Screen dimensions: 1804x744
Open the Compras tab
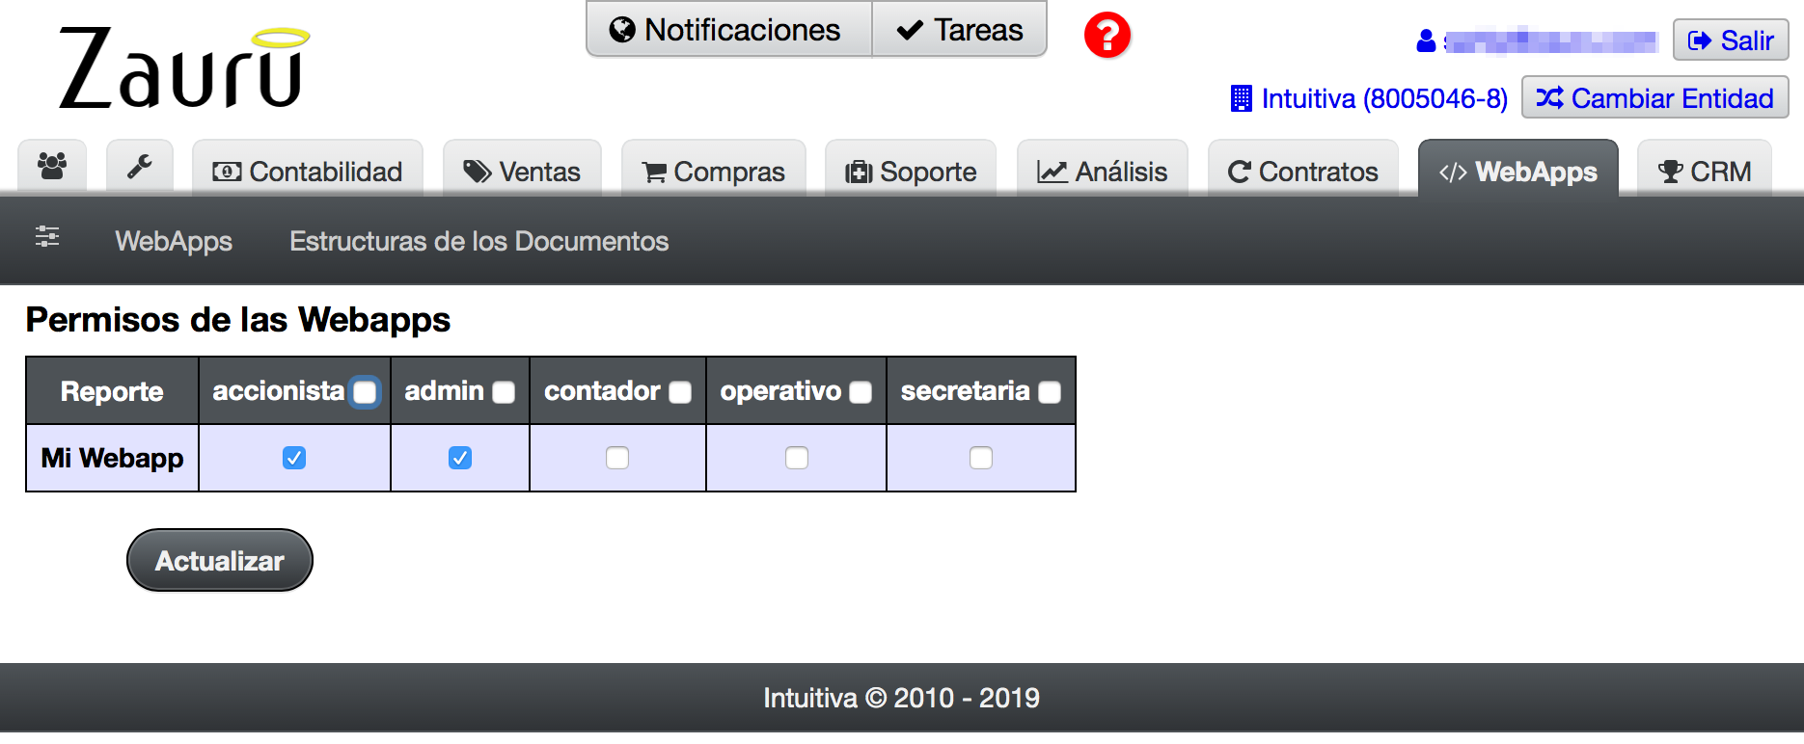click(714, 171)
